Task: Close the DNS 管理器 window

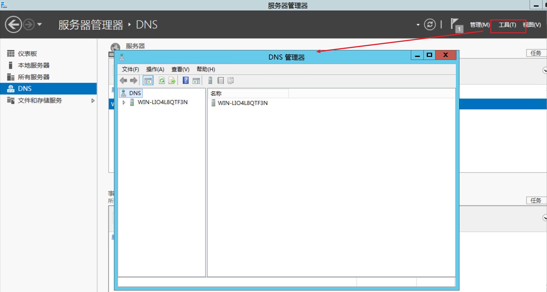Action: coord(446,55)
